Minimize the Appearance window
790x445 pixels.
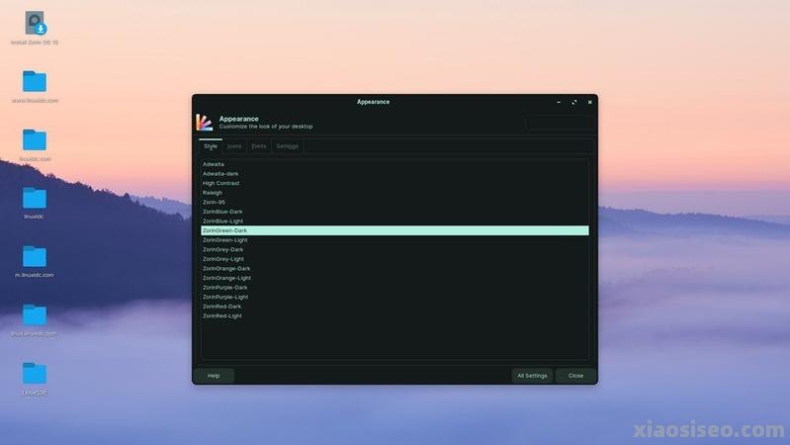click(559, 102)
